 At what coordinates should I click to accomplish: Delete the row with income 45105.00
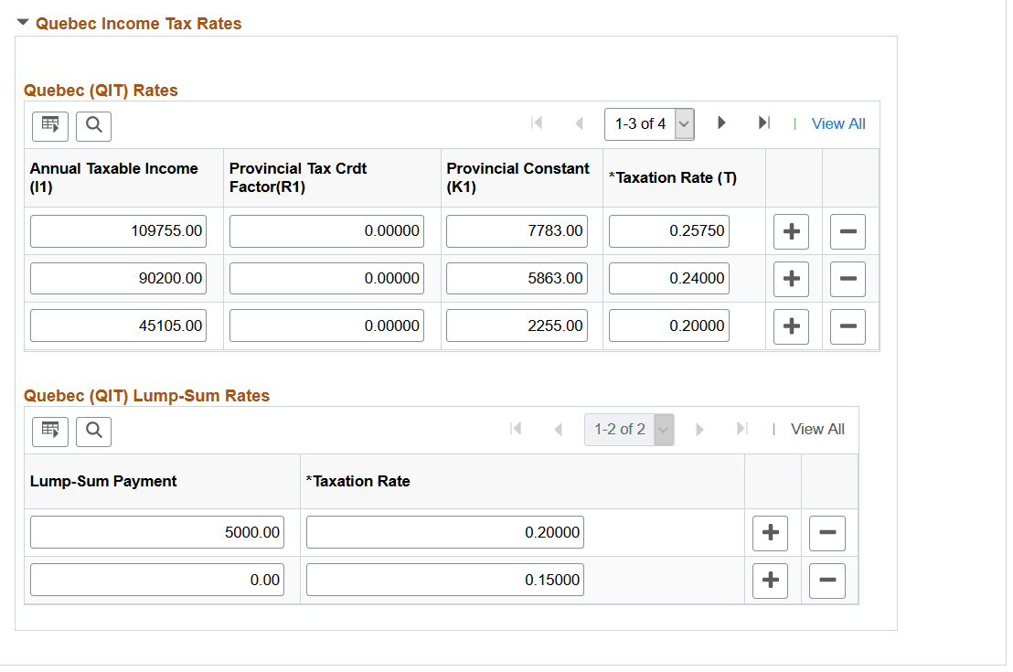pos(848,325)
